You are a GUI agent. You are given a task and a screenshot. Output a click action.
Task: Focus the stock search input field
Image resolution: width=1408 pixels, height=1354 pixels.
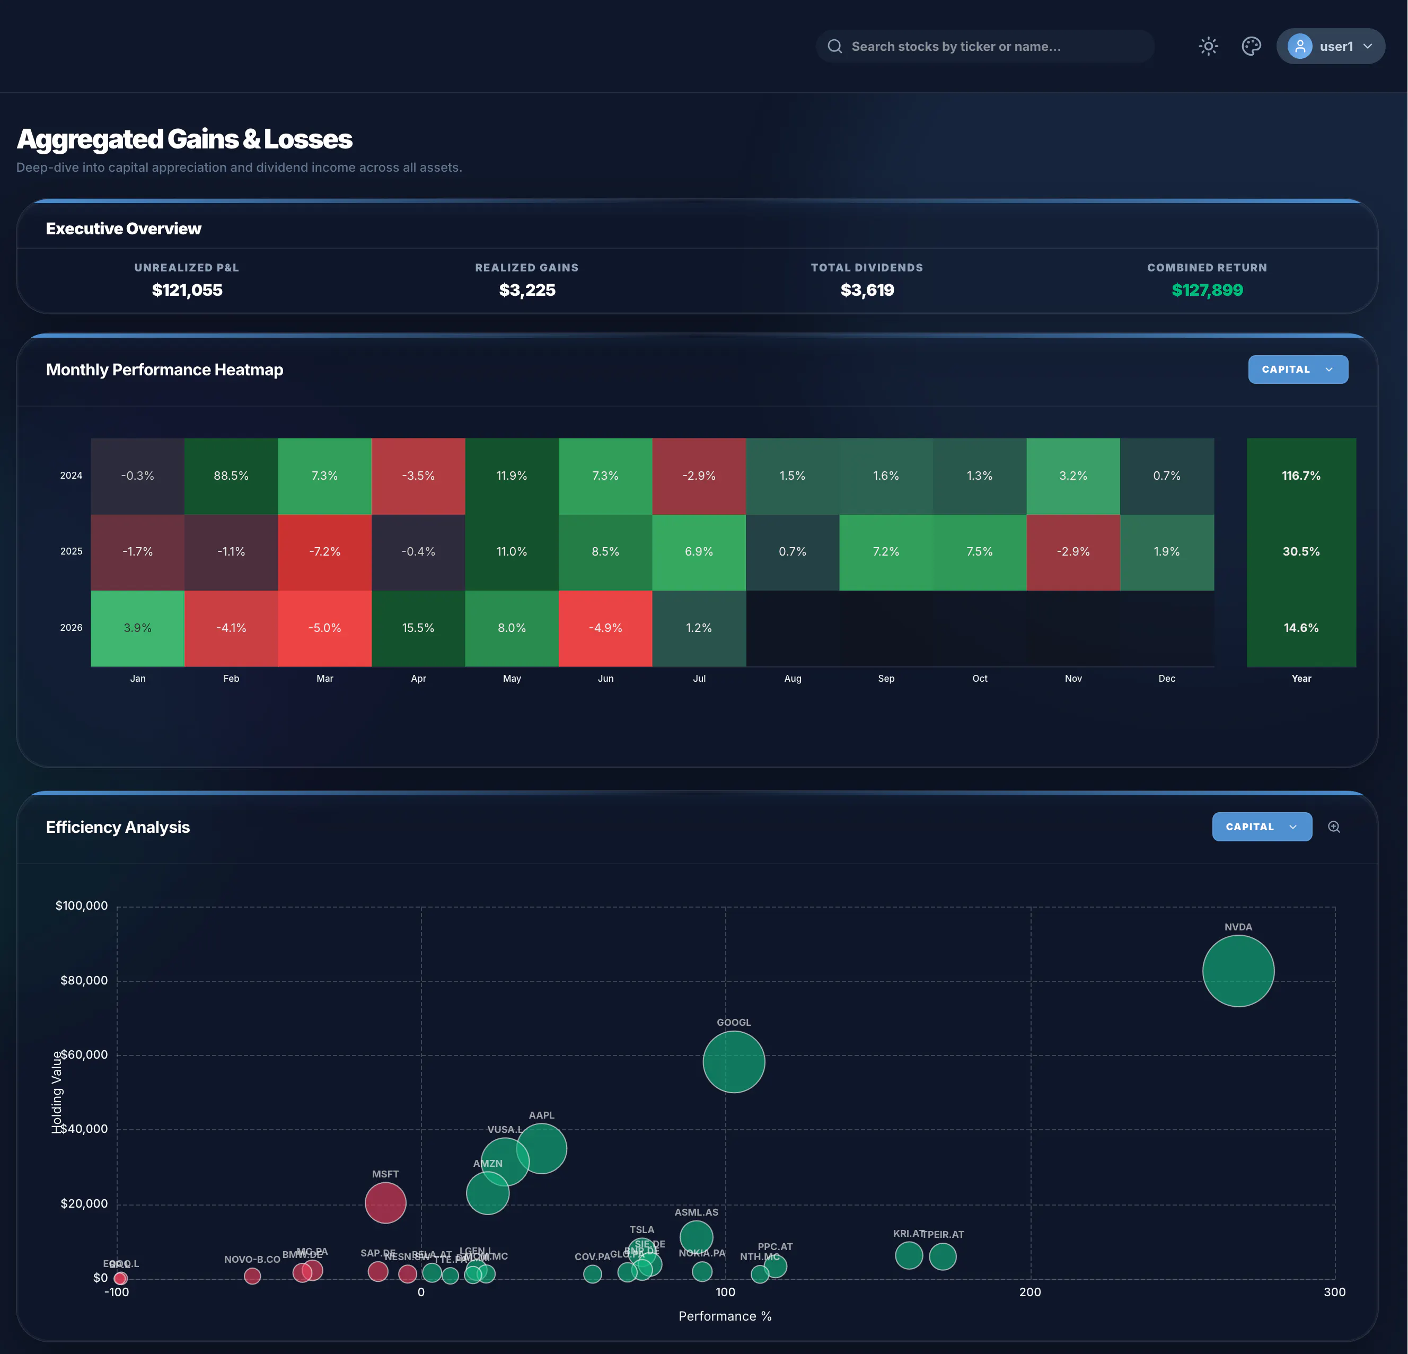coord(985,47)
